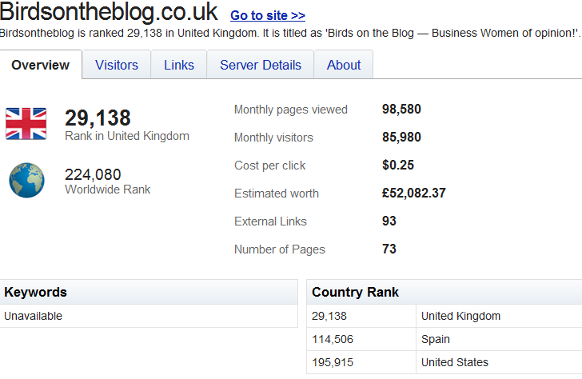Image resolution: width=582 pixels, height=379 pixels.
Task: Click the 'Number of Pages' label
Action: (280, 249)
